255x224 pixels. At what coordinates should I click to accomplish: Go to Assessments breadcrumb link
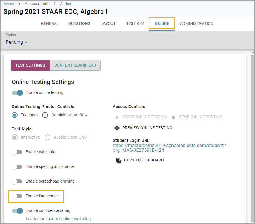[37, 4]
